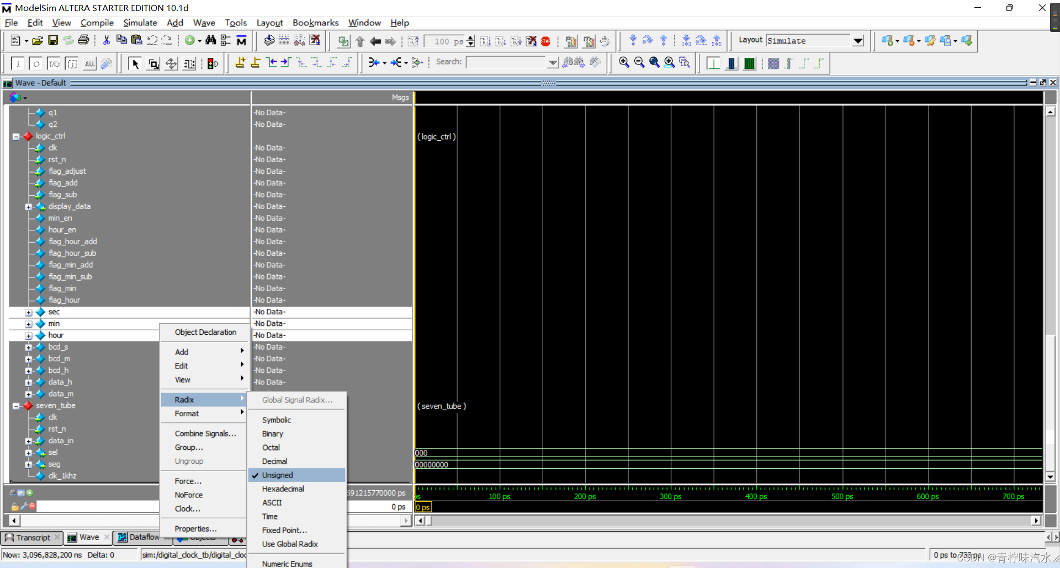Viewport: 1060px width, 568px height.
Task: Click the Search input field
Action: click(507, 62)
